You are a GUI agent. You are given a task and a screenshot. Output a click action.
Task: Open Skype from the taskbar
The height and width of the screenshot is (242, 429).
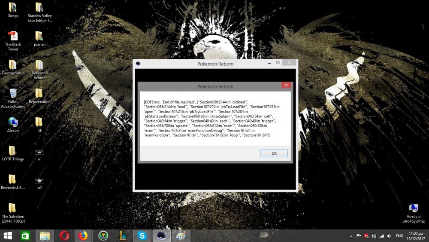click(x=142, y=236)
